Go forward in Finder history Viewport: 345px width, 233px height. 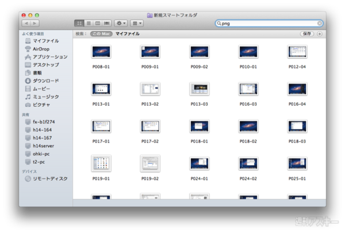[34, 24]
